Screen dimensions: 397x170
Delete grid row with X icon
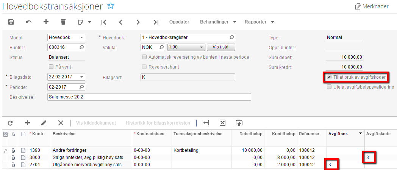click(61, 123)
